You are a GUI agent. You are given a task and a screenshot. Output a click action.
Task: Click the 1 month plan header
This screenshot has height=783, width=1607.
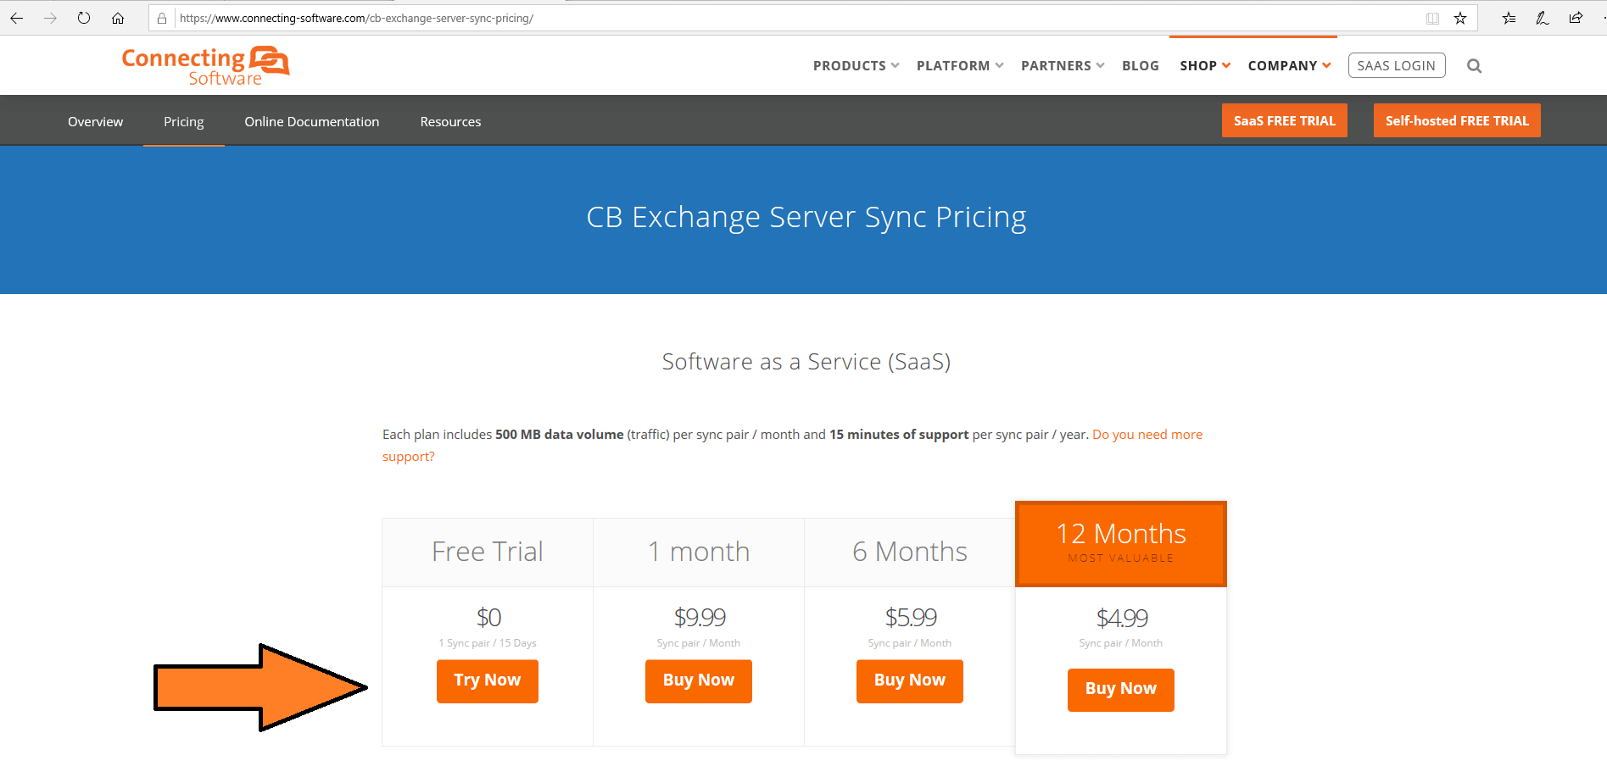[x=698, y=552]
